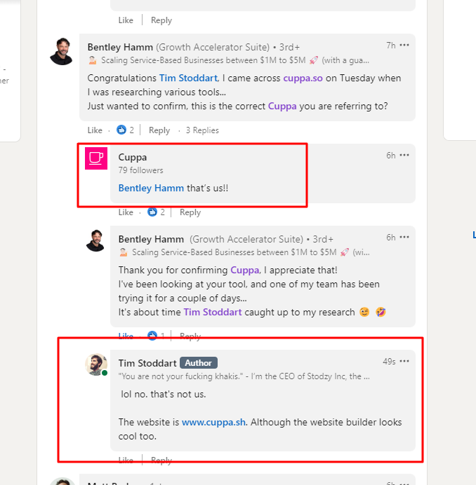The image size is (476, 485).
Task: Open Cuppa company logo avatar
Action: [96, 158]
